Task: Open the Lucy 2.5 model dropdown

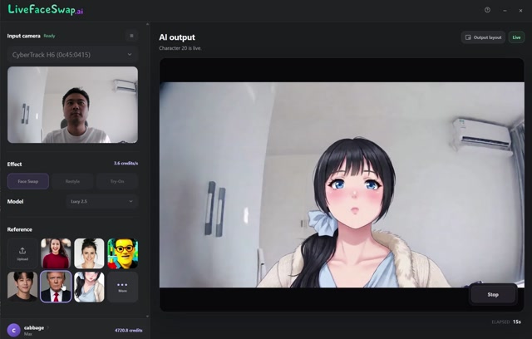Action: pyautogui.click(x=101, y=201)
